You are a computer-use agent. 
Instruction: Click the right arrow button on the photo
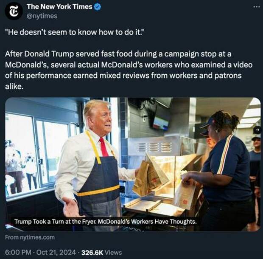(257, 130)
